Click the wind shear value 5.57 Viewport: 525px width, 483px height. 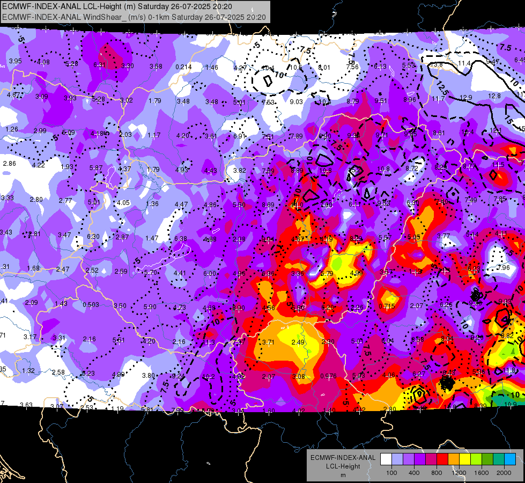[384, 238]
